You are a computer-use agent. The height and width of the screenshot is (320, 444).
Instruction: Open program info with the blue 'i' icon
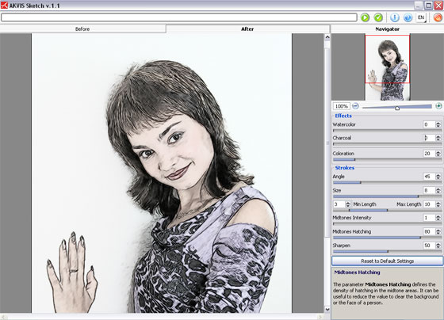click(x=395, y=17)
